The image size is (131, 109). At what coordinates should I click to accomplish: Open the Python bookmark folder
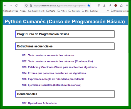click(x=62, y=11)
